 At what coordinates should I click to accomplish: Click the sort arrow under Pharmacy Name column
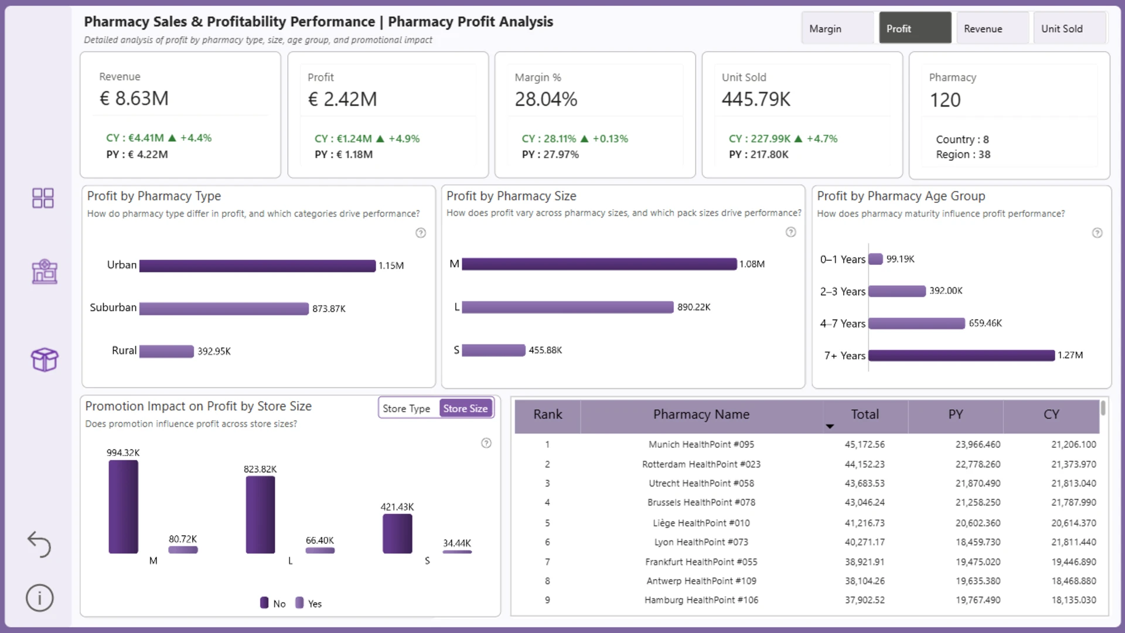pyautogui.click(x=830, y=426)
